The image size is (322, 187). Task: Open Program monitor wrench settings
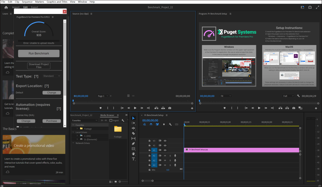point(298,96)
